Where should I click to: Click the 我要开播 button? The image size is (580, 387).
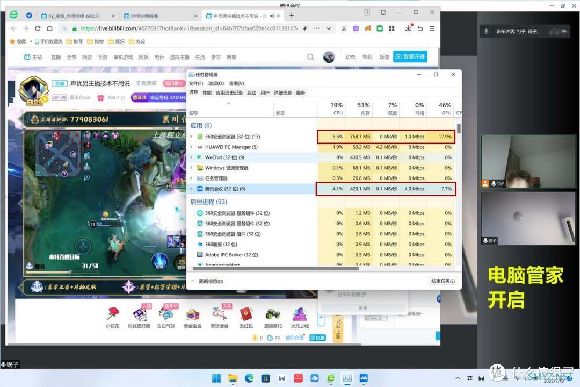tap(410, 56)
